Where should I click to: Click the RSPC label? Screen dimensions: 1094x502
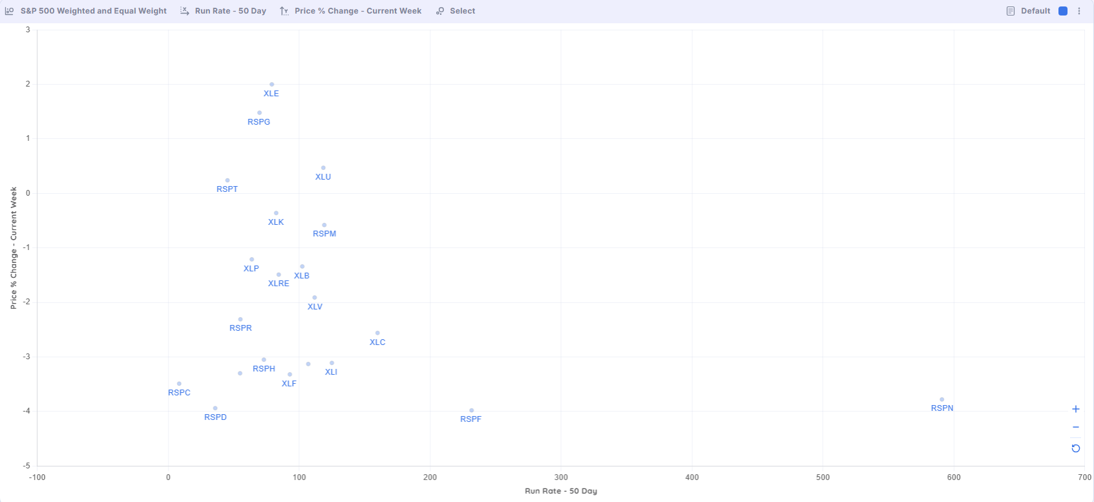(x=180, y=393)
